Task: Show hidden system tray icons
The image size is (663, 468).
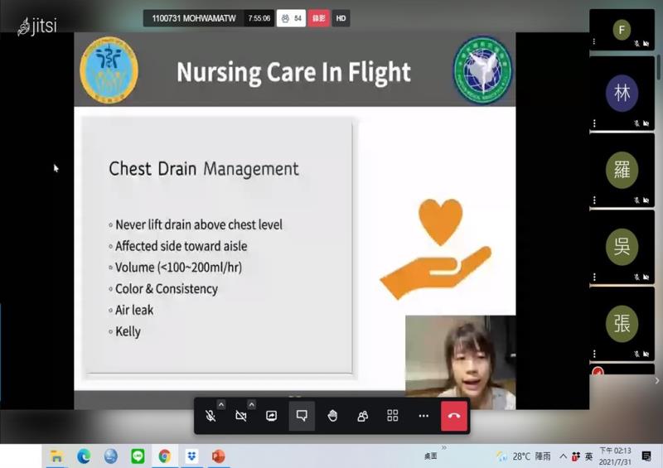Action: point(563,456)
